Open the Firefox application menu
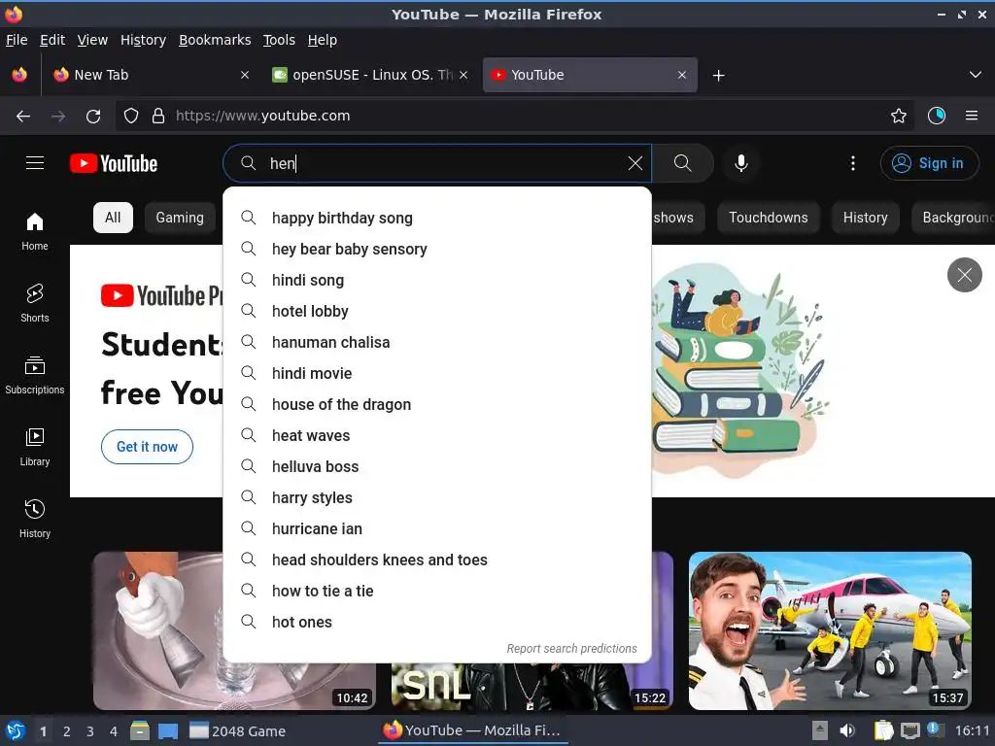 (972, 117)
